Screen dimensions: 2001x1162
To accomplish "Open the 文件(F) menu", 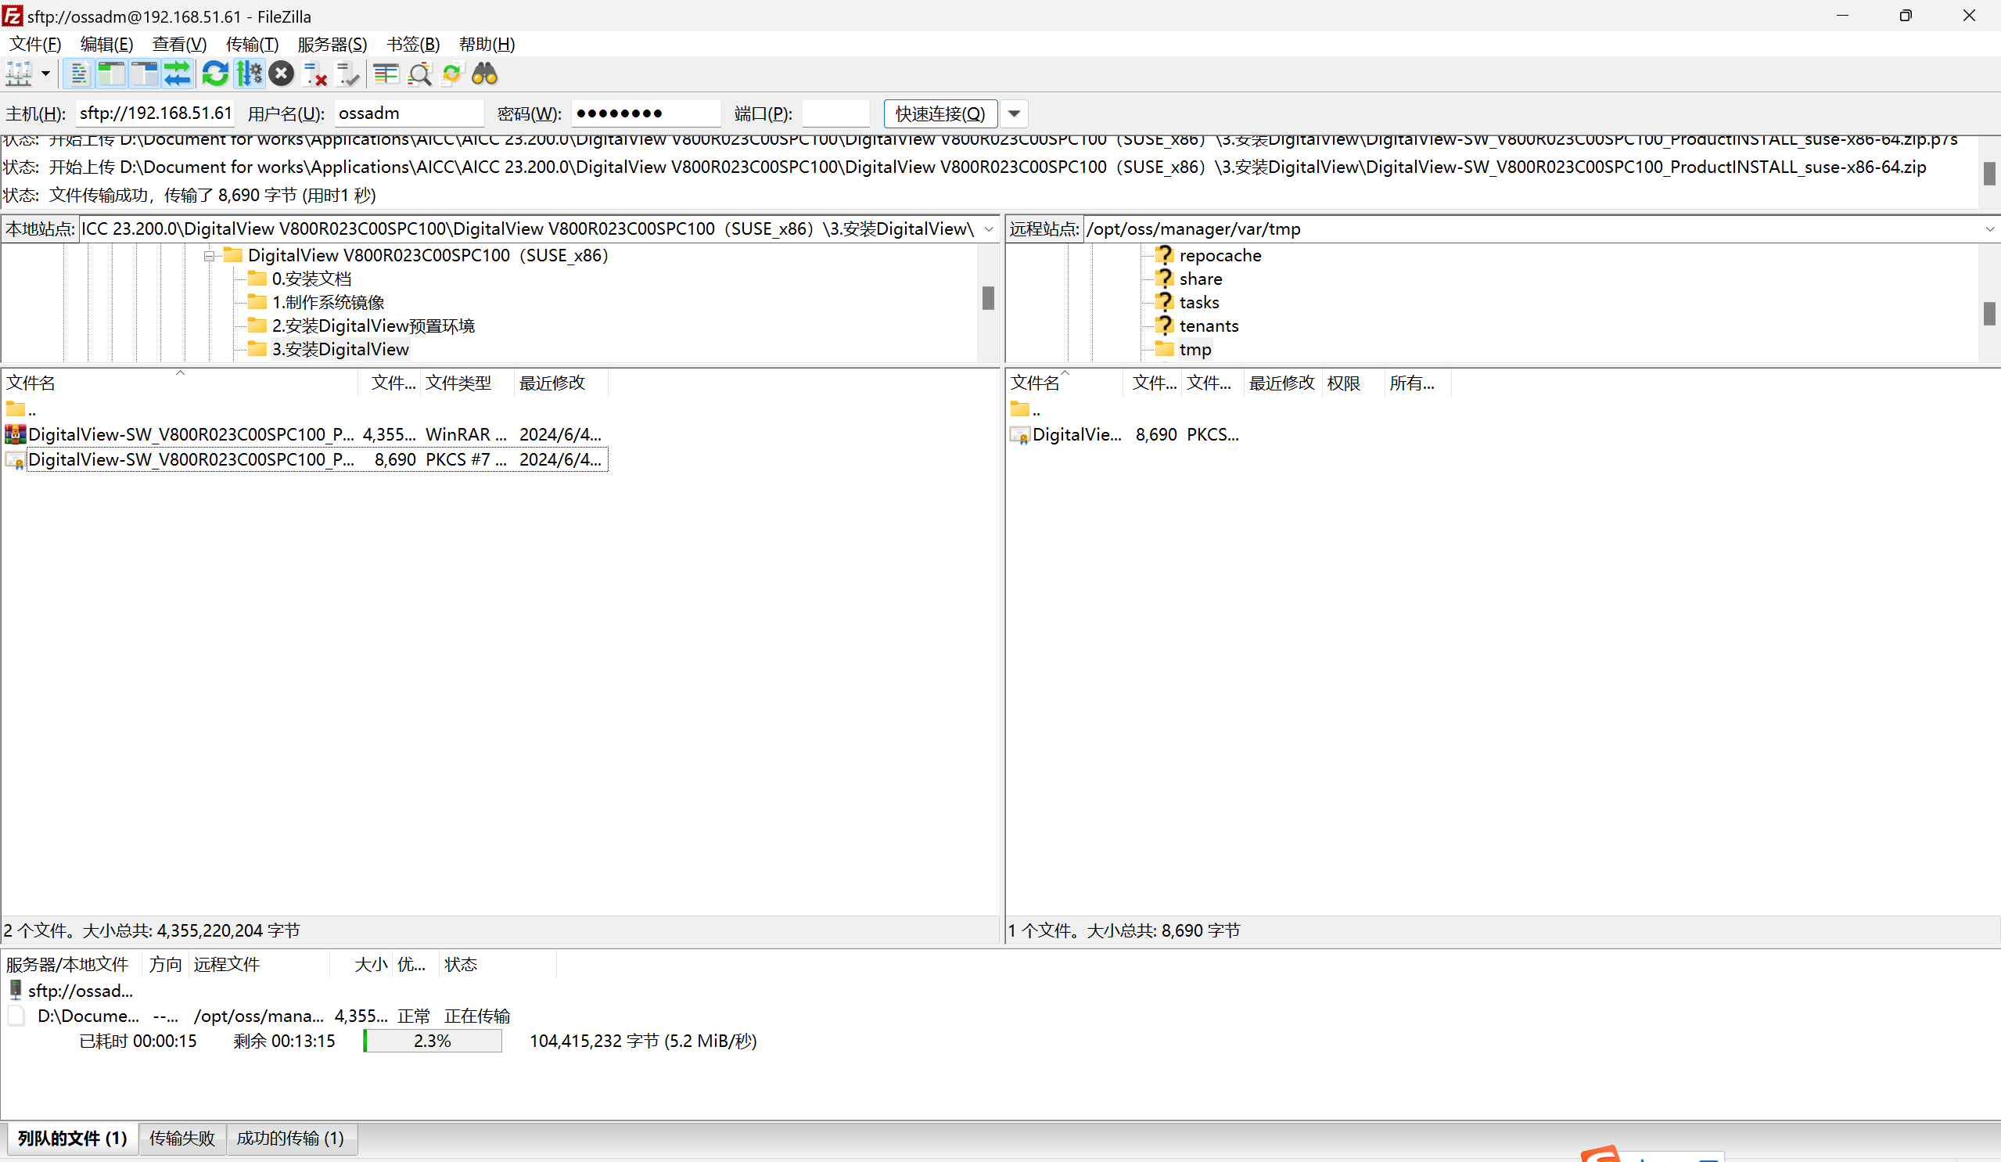I will [35, 45].
